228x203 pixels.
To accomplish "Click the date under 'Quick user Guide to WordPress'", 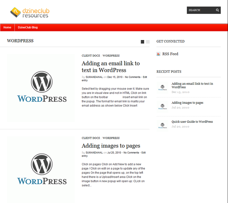I will (180, 127).
